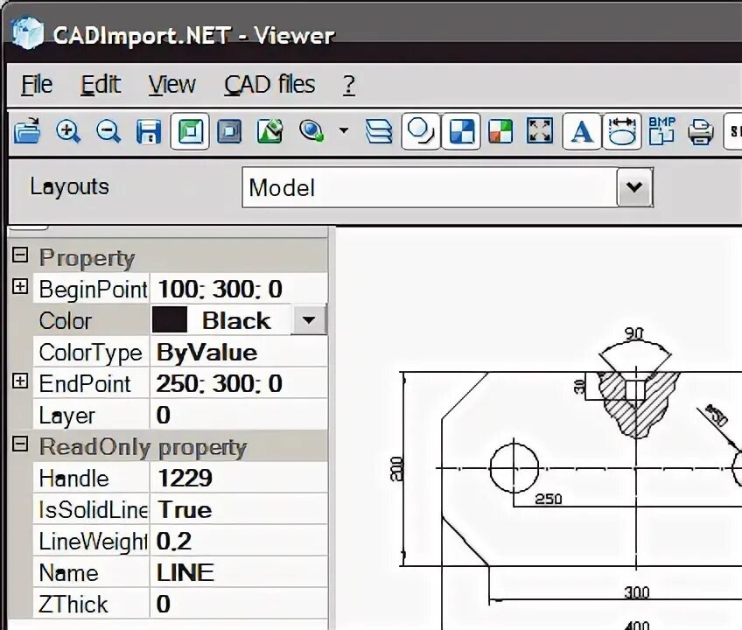Click the left circle in the drawing

pos(514,468)
